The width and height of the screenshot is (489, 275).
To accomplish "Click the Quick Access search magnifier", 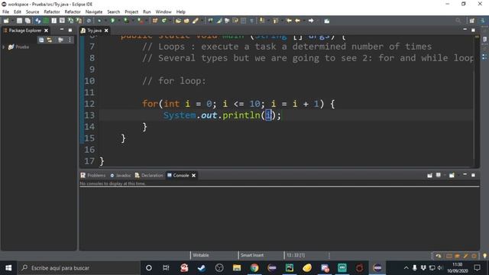I will (458, 21).
